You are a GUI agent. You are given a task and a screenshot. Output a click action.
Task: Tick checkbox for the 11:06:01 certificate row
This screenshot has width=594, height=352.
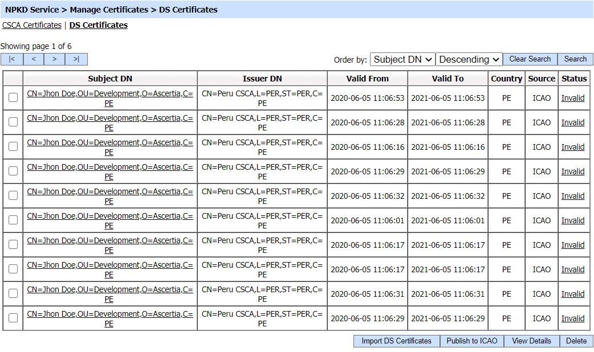pyautogui.click(x=13, y=220)
